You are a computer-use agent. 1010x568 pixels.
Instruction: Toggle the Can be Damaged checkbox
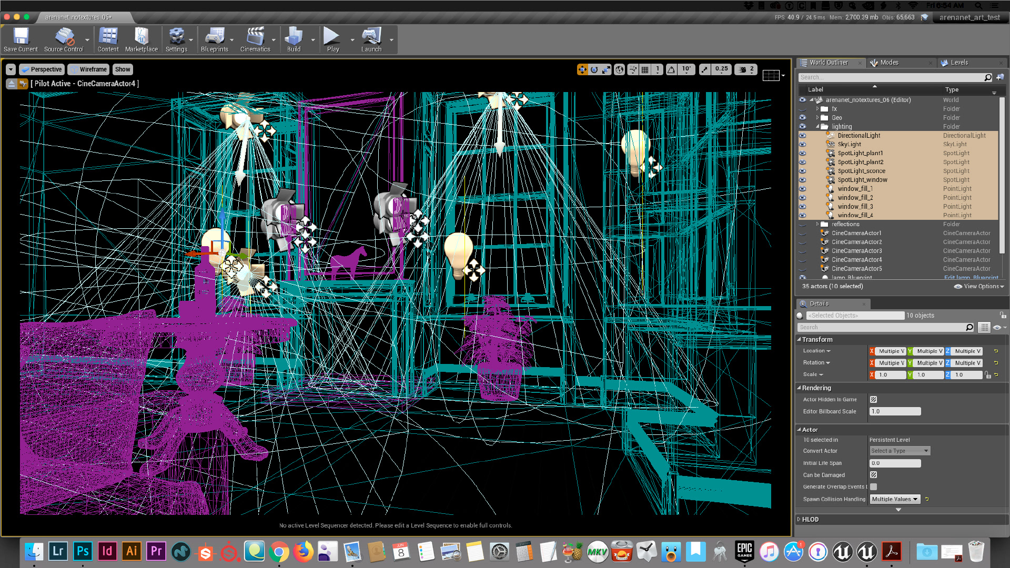point(873,475)
